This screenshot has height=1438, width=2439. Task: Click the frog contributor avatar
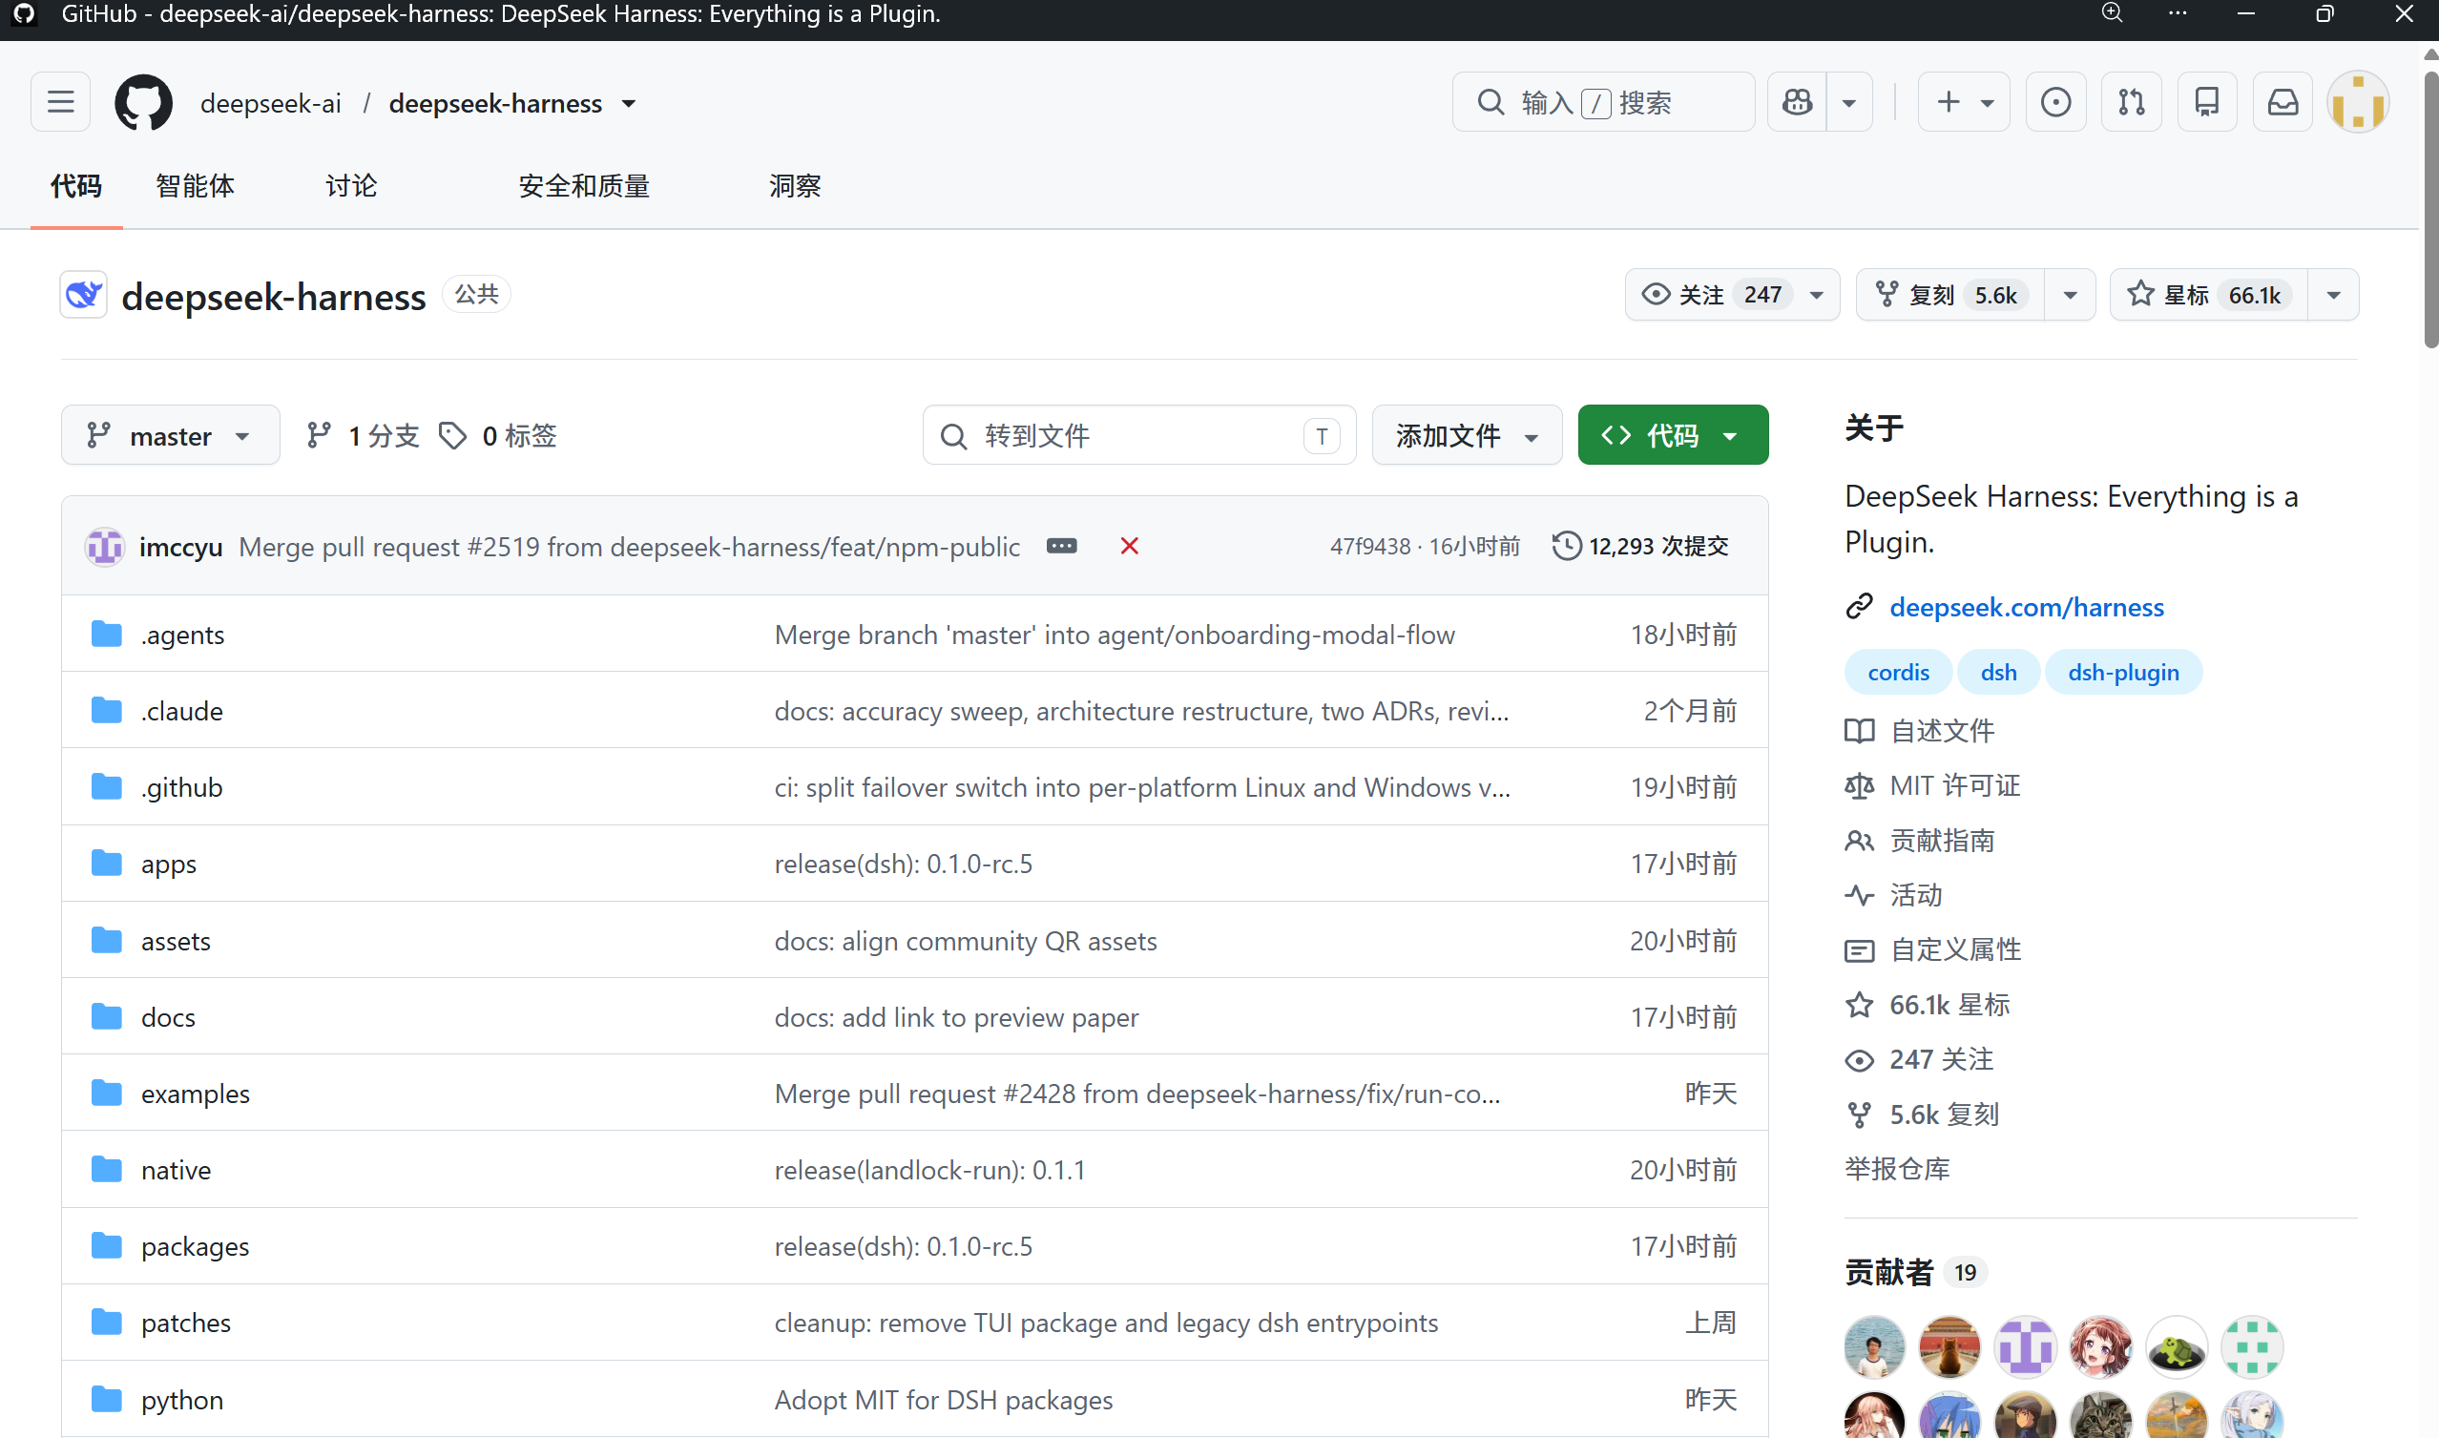click(x=2177, y=1347)
